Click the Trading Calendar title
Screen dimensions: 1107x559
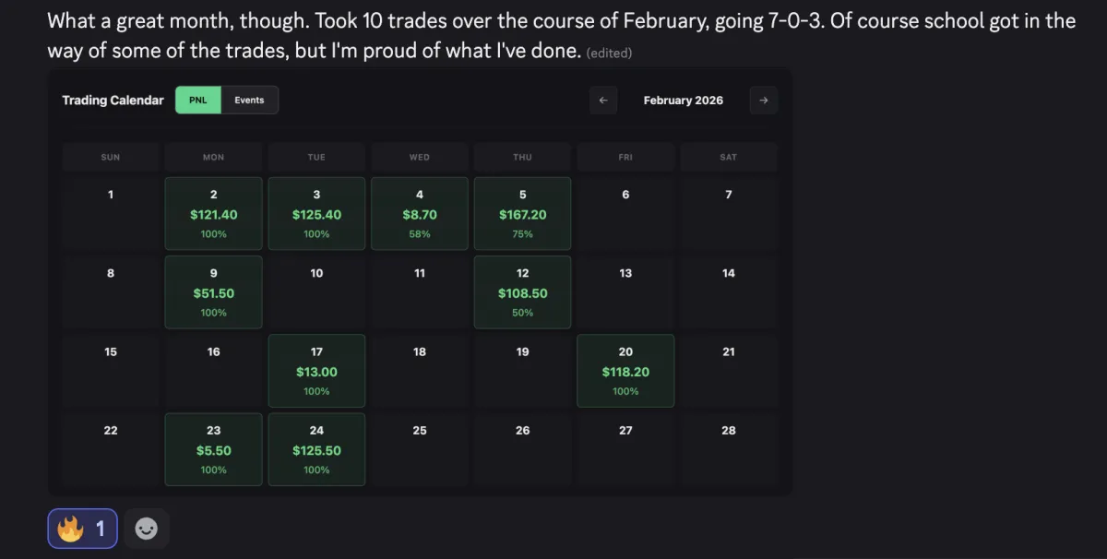[113, 101]
